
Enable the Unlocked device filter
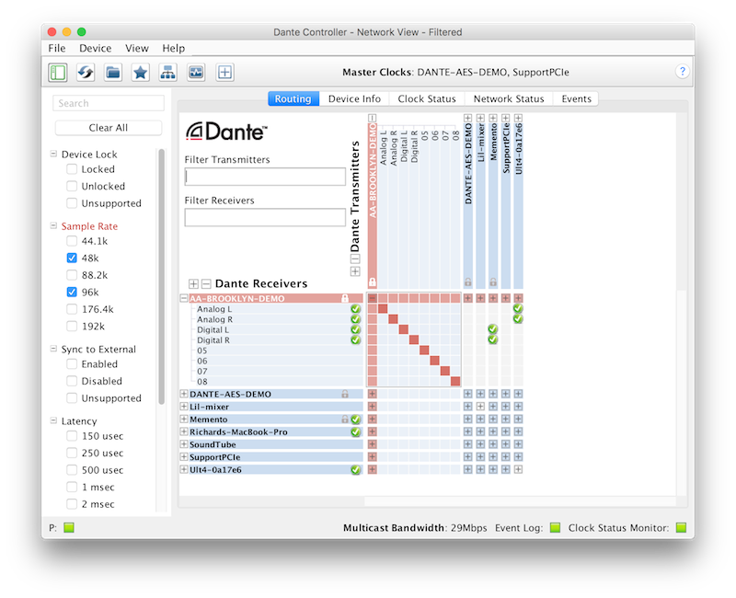(x=72, y=186)
